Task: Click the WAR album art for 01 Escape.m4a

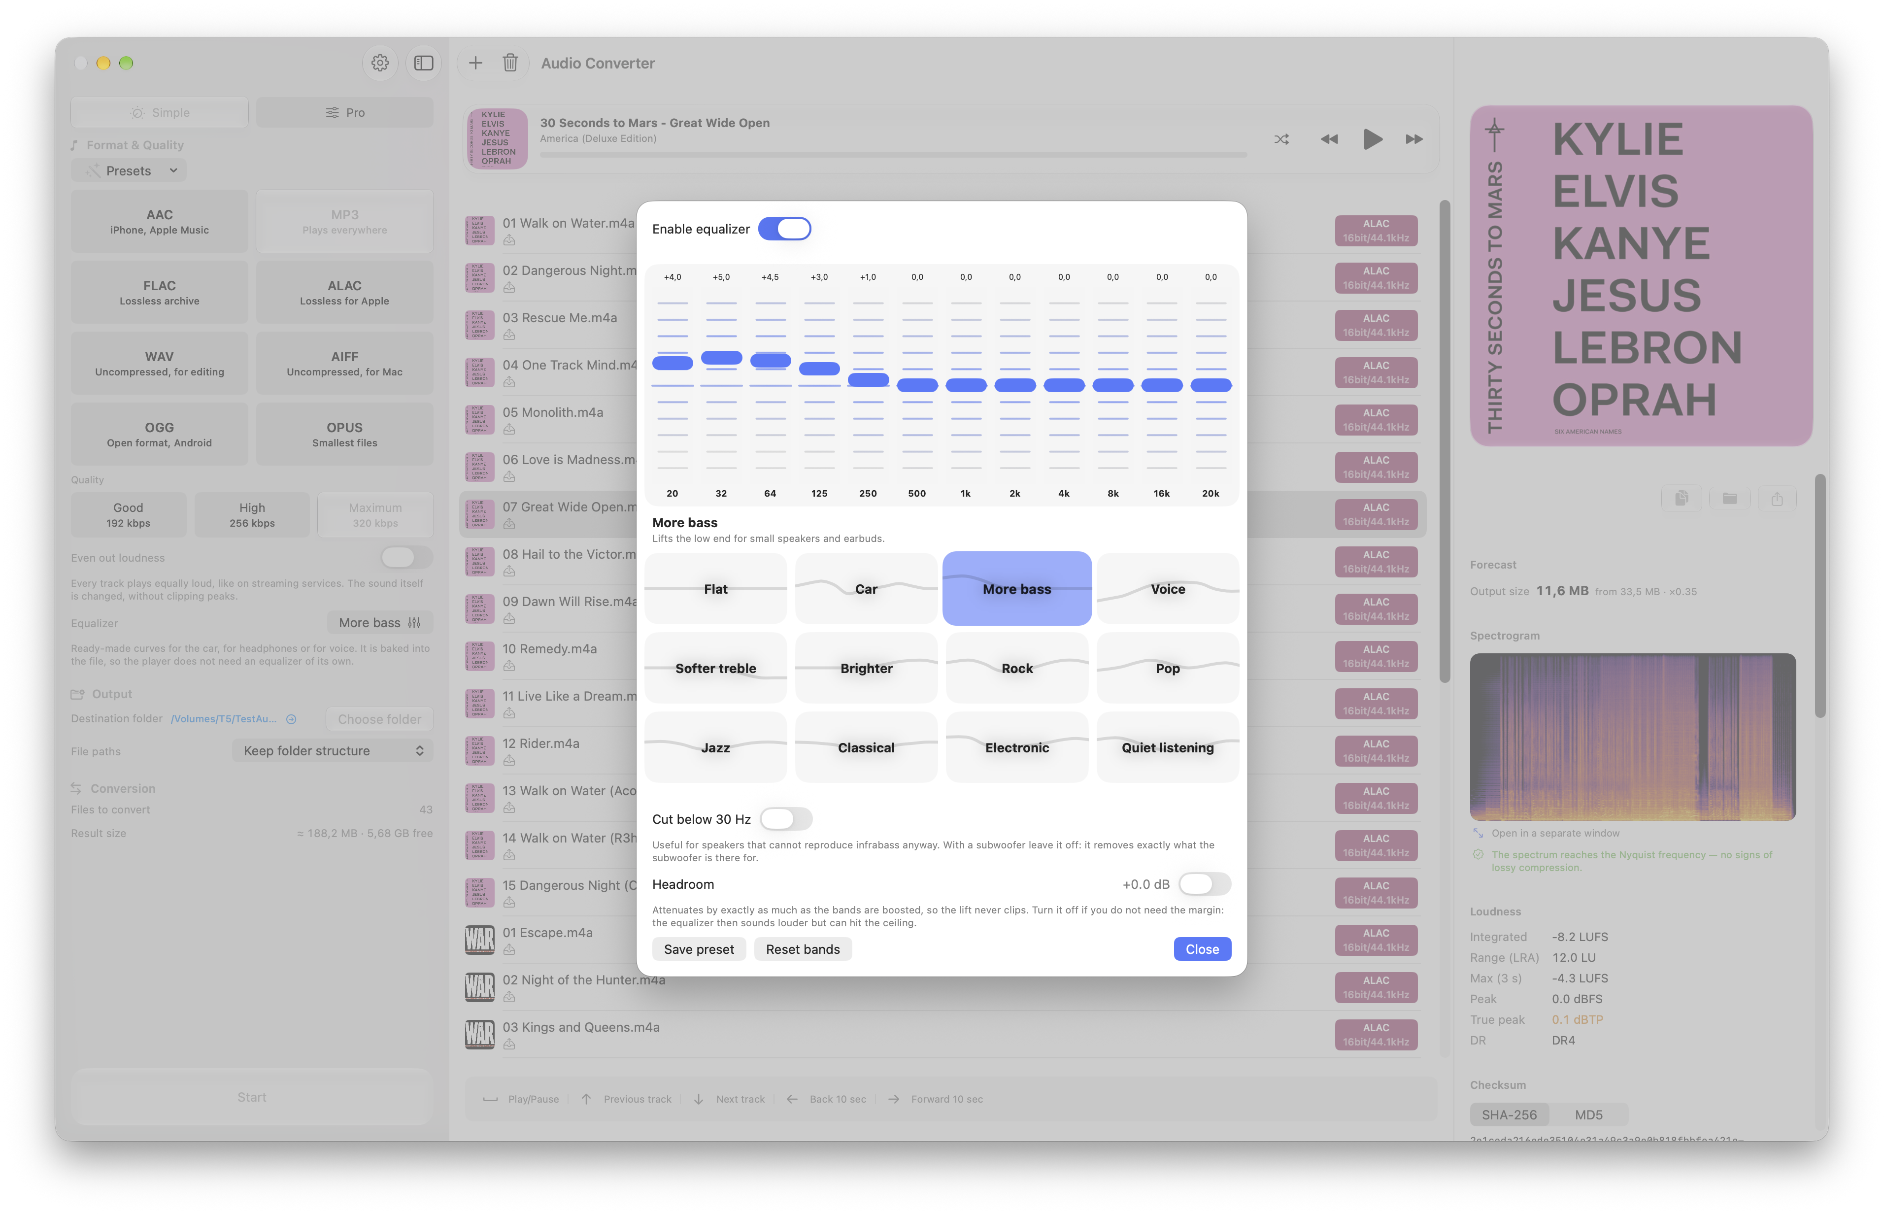Action: pos(479,940)
